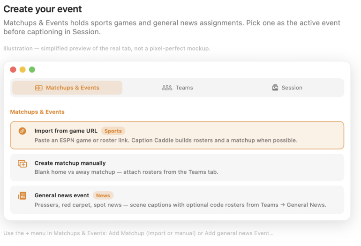Viewport: 361px width, 246px height.
Task: Click the link icon for game URL import
Action: [x=23, y=131]
